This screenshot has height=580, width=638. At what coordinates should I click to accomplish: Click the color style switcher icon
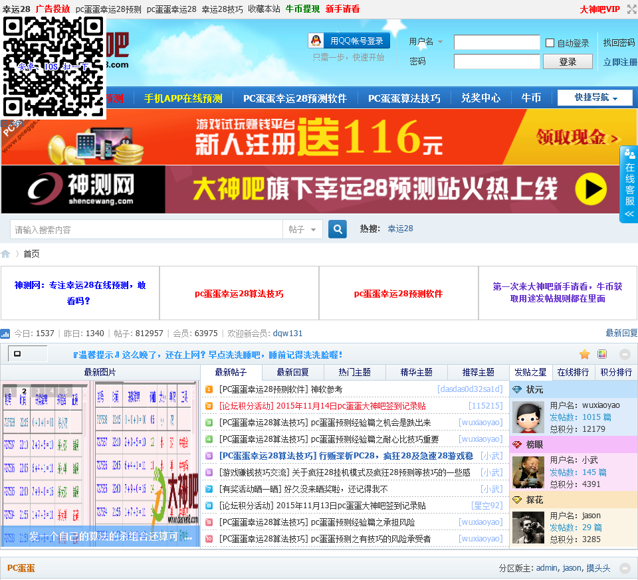tap(602, 354)
